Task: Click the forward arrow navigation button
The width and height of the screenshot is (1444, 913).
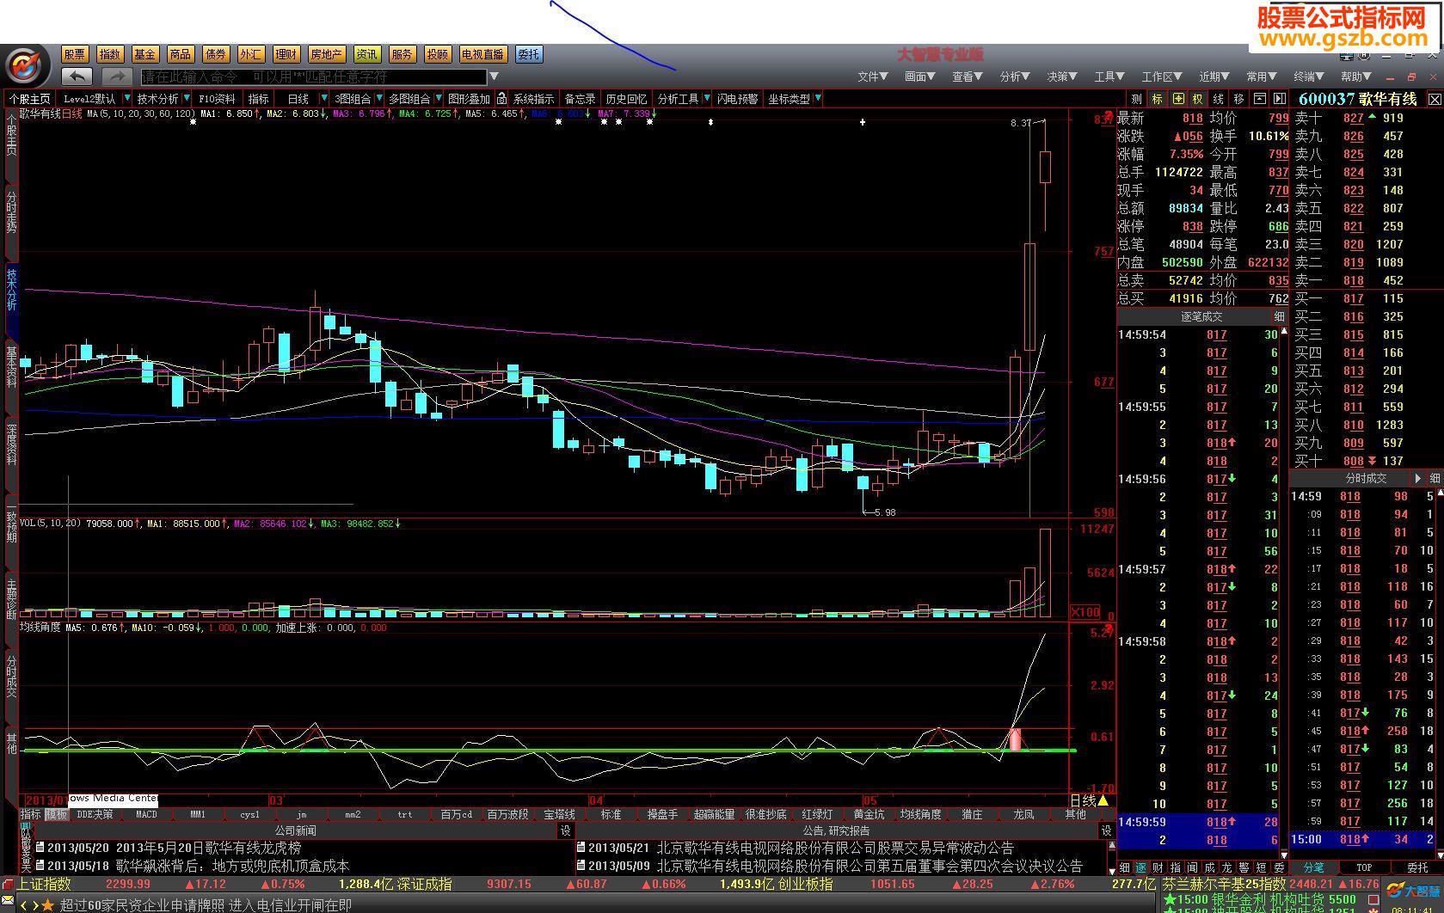Action: (x=116, y=77)
